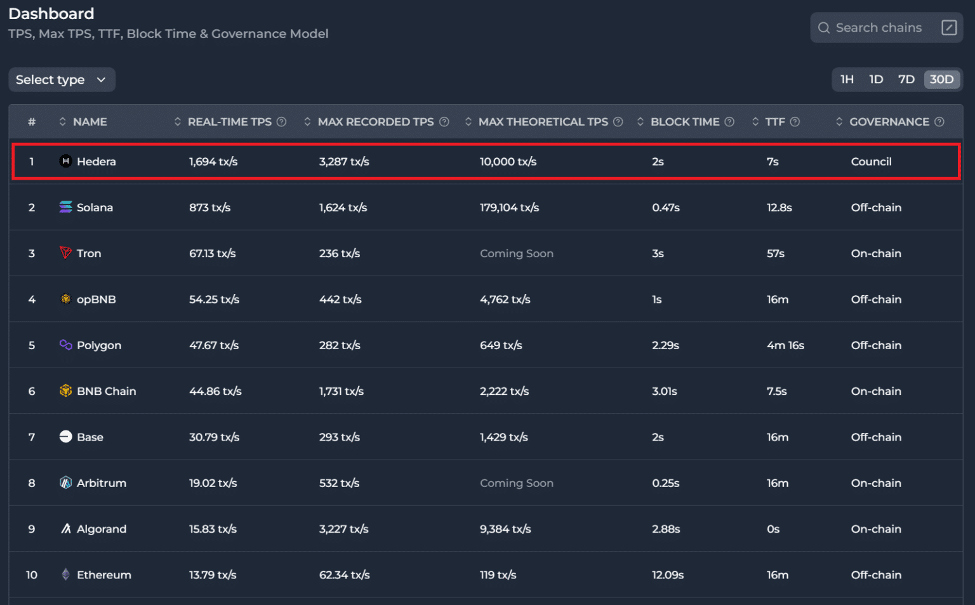Sort by Block Time column

(640, 122)
